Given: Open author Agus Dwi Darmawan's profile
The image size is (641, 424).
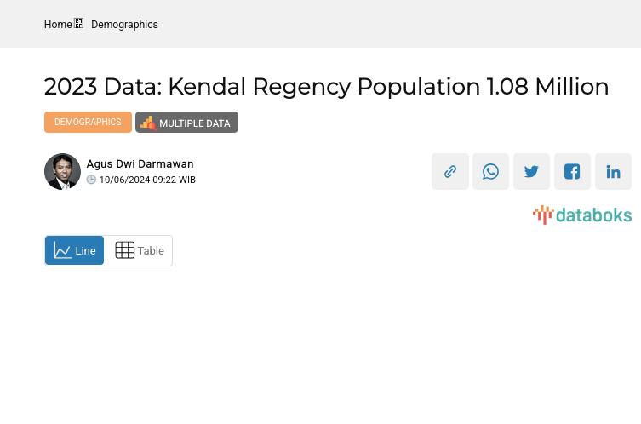Looking at the screenshot, I should click(x=140, y=163).
